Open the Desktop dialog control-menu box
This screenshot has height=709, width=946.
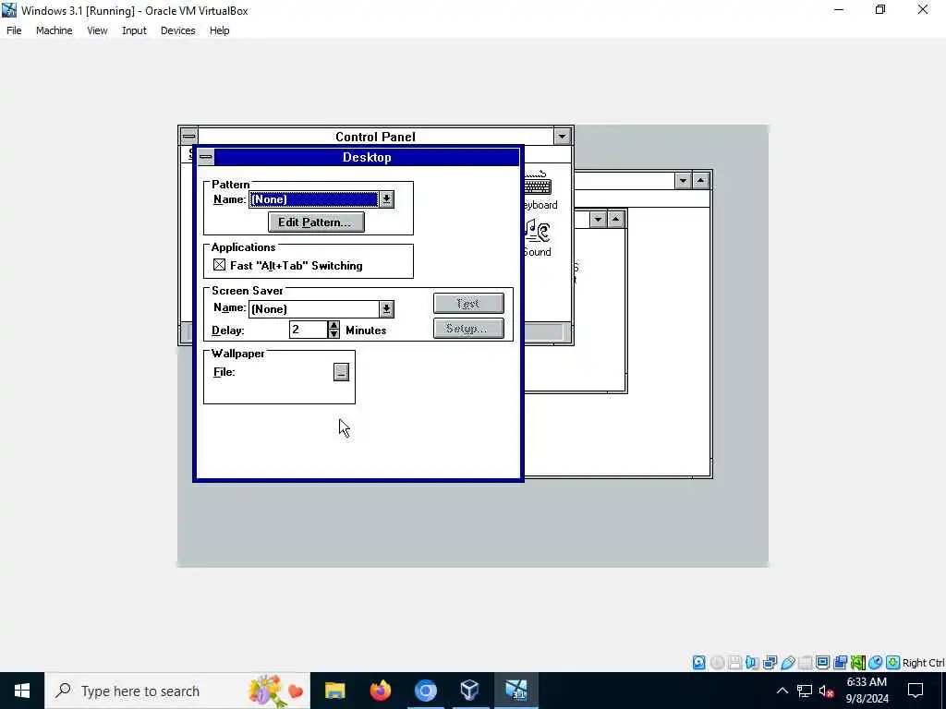(x=206, y=157)
